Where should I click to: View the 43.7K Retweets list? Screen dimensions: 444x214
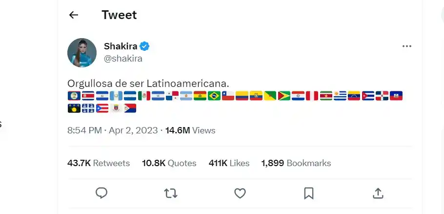coord(99,163)
